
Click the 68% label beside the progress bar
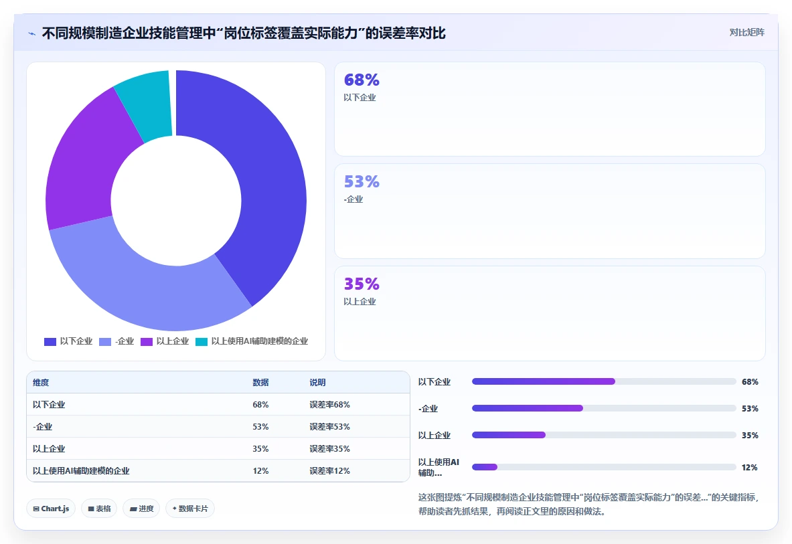pyautogui.click(x=750, y=382)
